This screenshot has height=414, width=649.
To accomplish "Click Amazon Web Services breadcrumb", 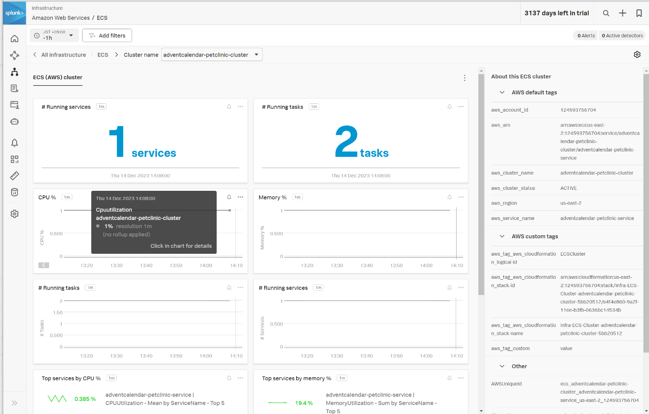I will [x=61, y=18].
